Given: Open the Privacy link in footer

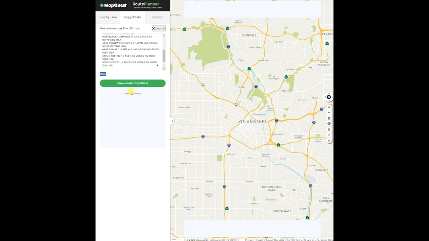Looking at the screenshot, I should tap(249, 240).
